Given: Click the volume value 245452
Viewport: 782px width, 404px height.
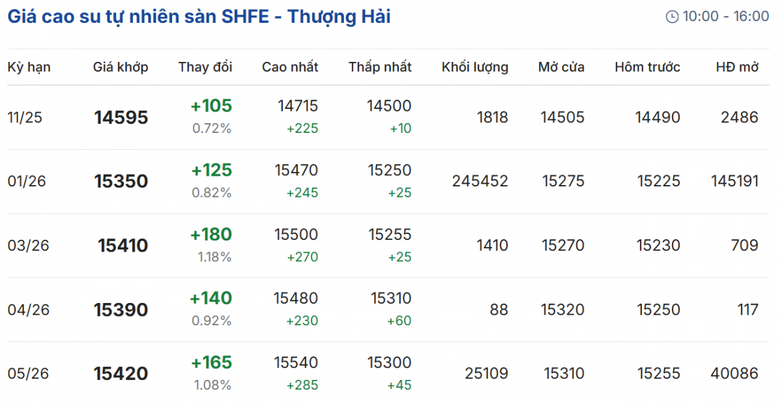Looking at the screenshot, I should click(480, 181).
